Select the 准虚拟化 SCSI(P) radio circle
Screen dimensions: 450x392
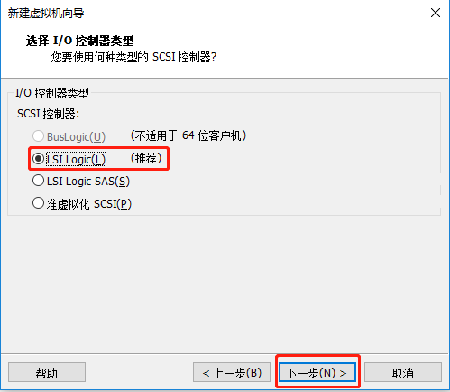[x=38, y=203]
